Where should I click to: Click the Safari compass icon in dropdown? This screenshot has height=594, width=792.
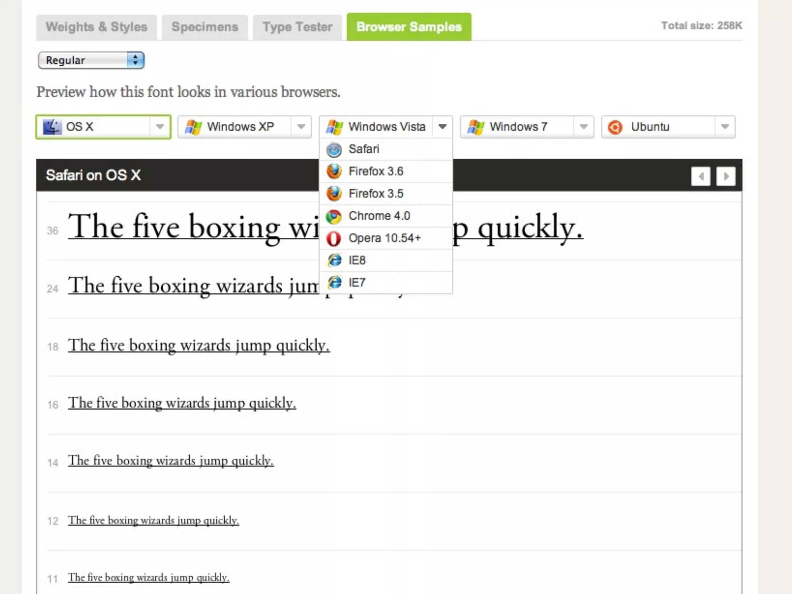coord(334,150)
